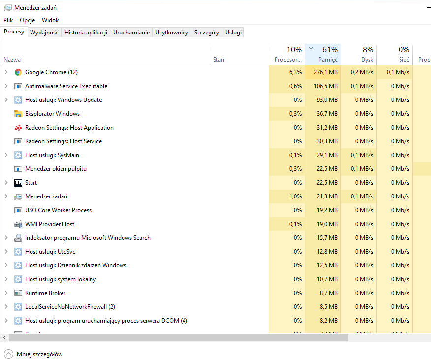431x360 pixels.
Task: Sort processes by the Nazwa column
Action: pos(105,55)
